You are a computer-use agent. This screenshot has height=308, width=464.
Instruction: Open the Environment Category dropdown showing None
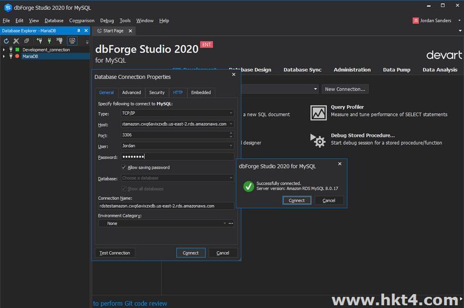tap(163, 224)
